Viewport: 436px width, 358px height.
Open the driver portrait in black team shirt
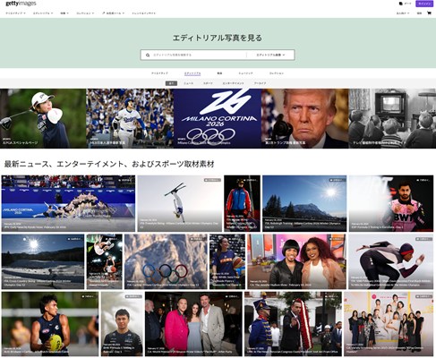coord(122,324)
